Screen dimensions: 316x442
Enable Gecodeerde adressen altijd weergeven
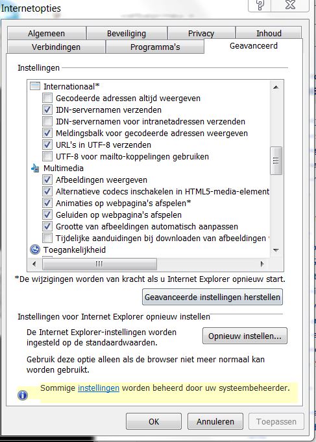47,98
